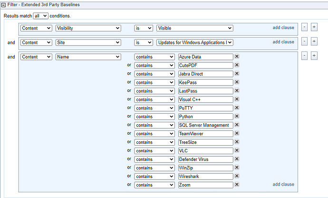Remove the KeePass clause
This screenshot has height=198, width=328.
237,82
